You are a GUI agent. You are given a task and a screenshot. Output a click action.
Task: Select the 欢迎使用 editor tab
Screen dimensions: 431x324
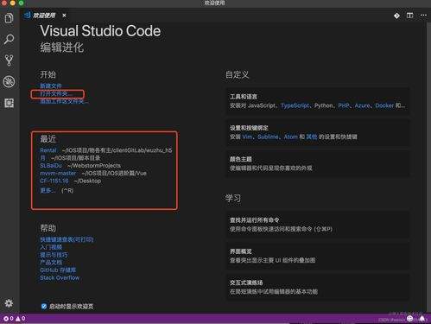(44, 16)
